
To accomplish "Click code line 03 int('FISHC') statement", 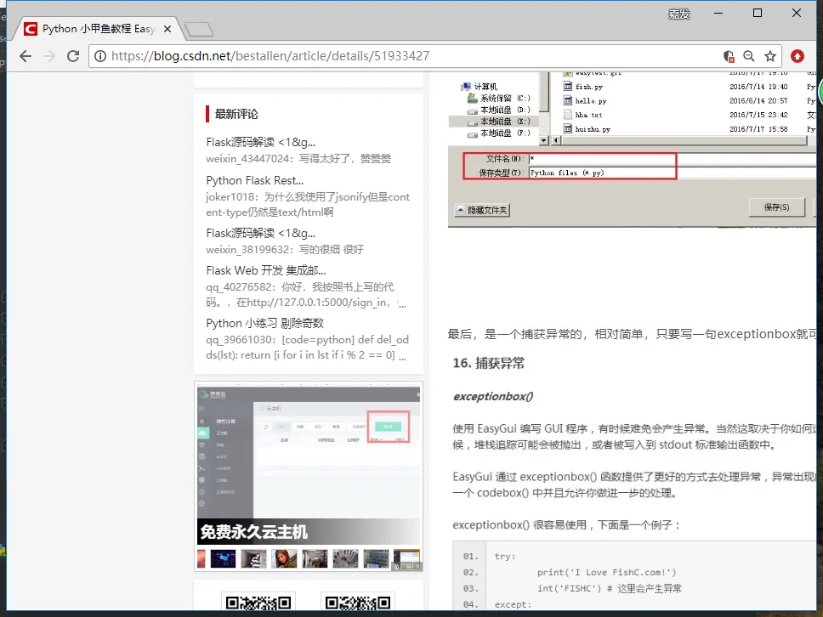I will pos(609,589).
